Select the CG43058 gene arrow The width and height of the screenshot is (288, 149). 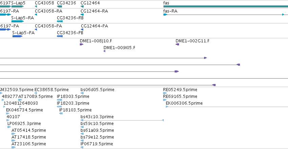[36, 6]
